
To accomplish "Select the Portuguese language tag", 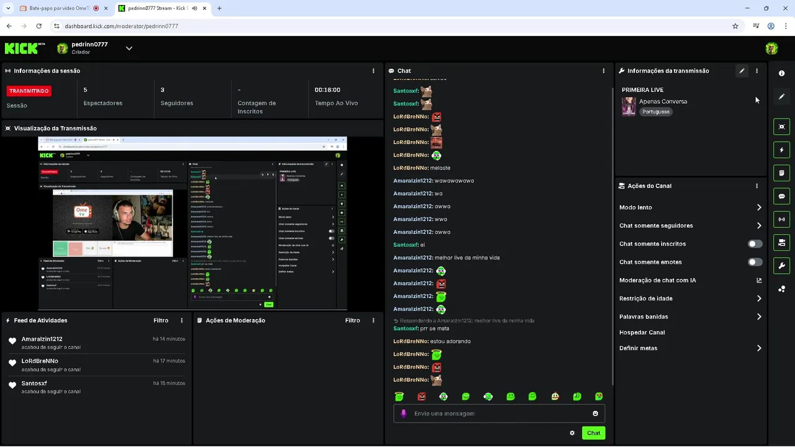I will click(656, 112).
